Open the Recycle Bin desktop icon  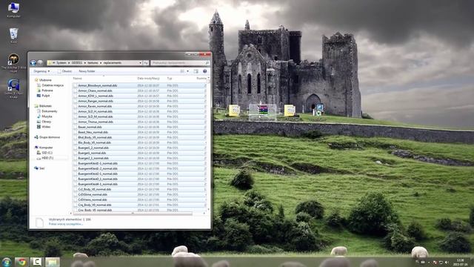[13, 36]
